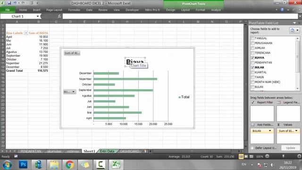Switch to the DASHBOARD sheet tab
This screenshot has width=302, height=170.
[x=129, y=151]
